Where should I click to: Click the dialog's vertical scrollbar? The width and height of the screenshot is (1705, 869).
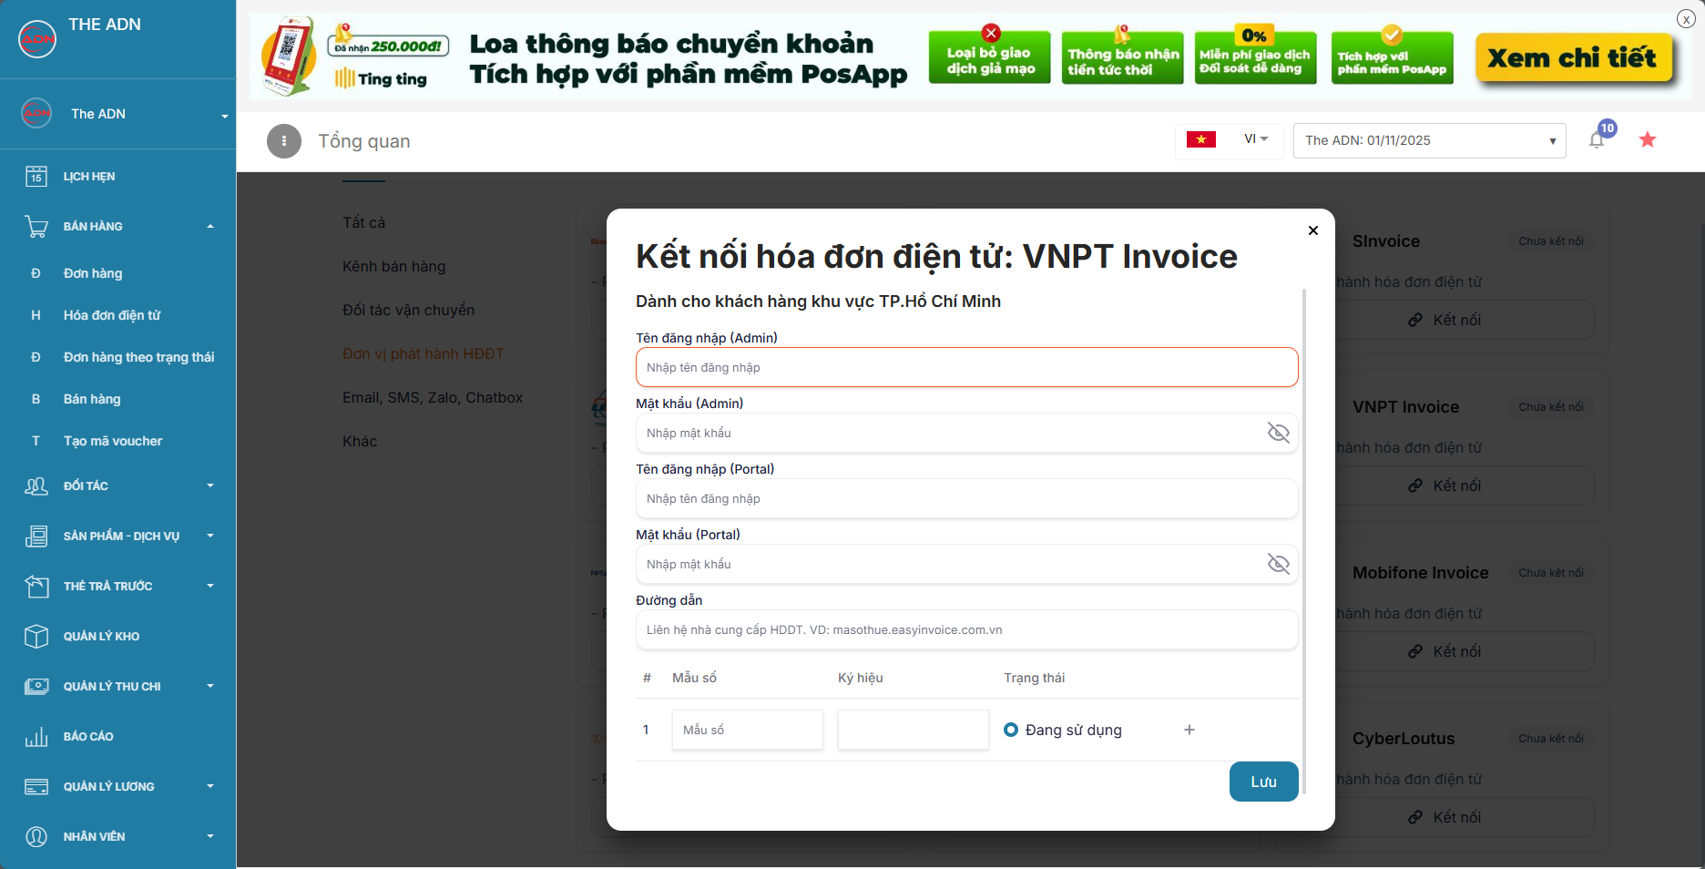point(1305,542)
